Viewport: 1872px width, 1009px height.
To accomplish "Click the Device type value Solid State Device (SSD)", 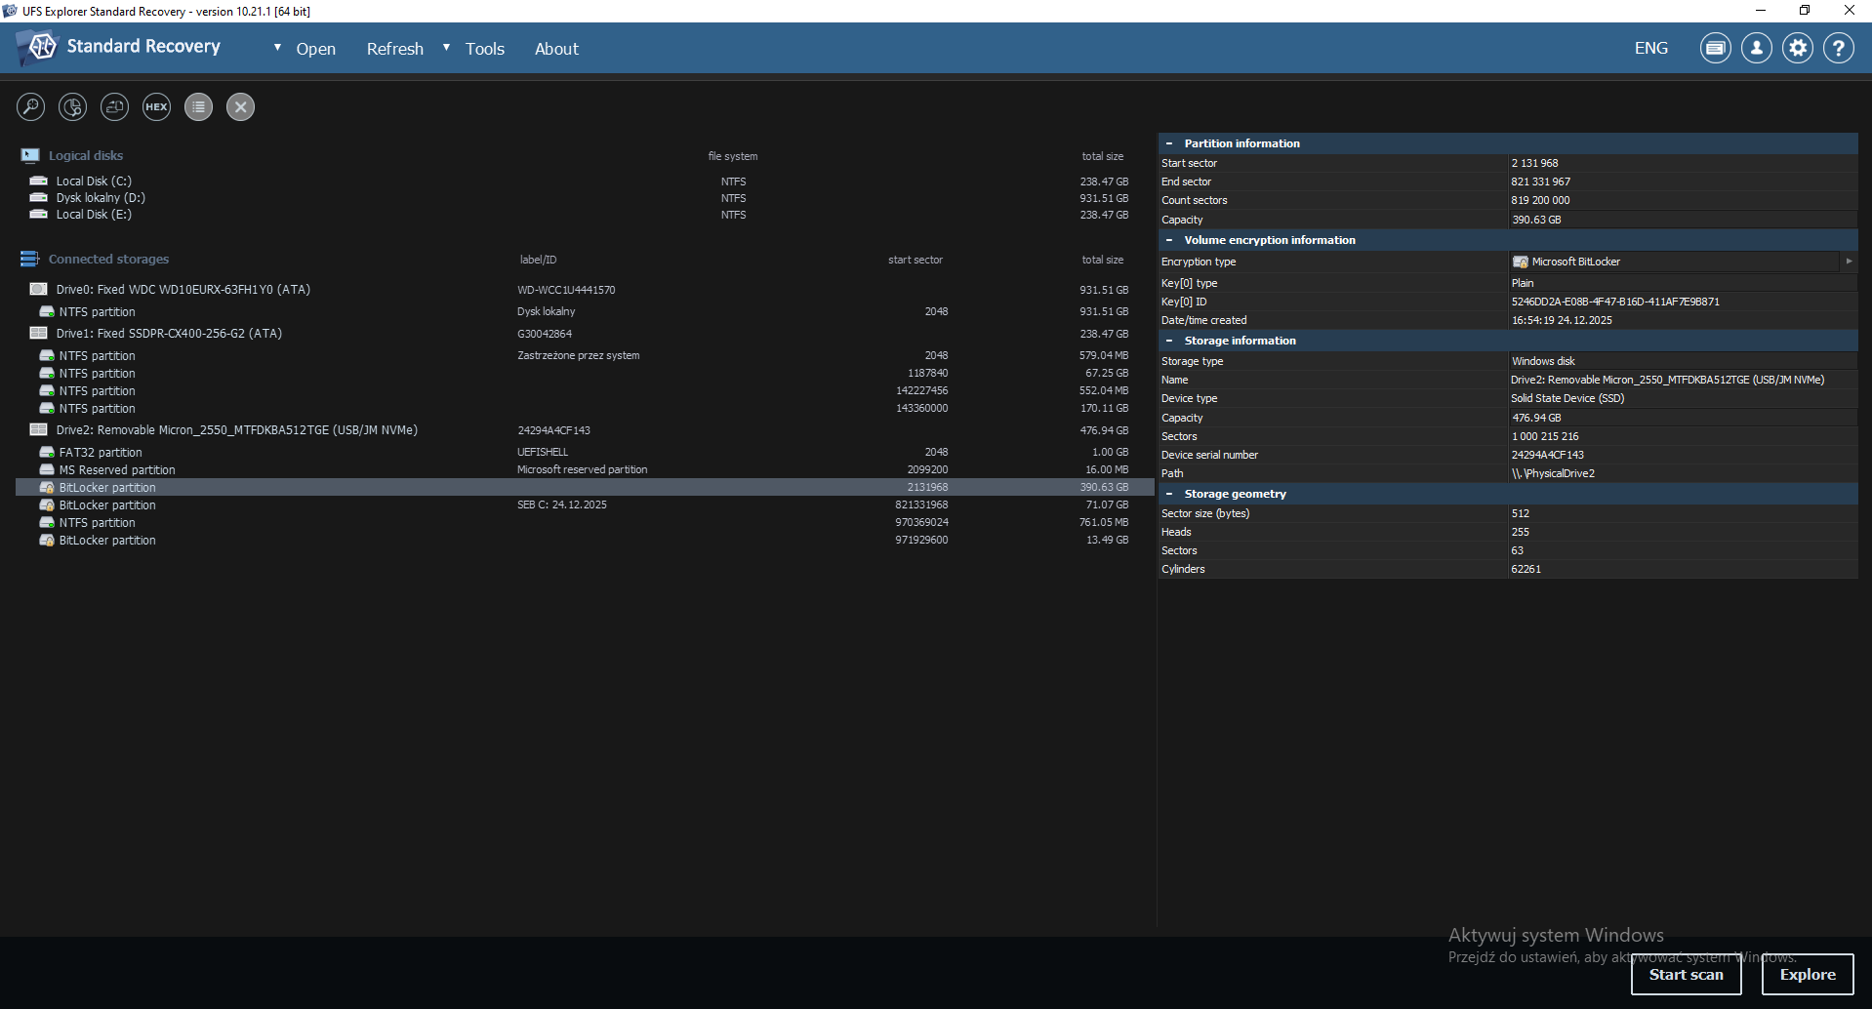I will 1567,399.
